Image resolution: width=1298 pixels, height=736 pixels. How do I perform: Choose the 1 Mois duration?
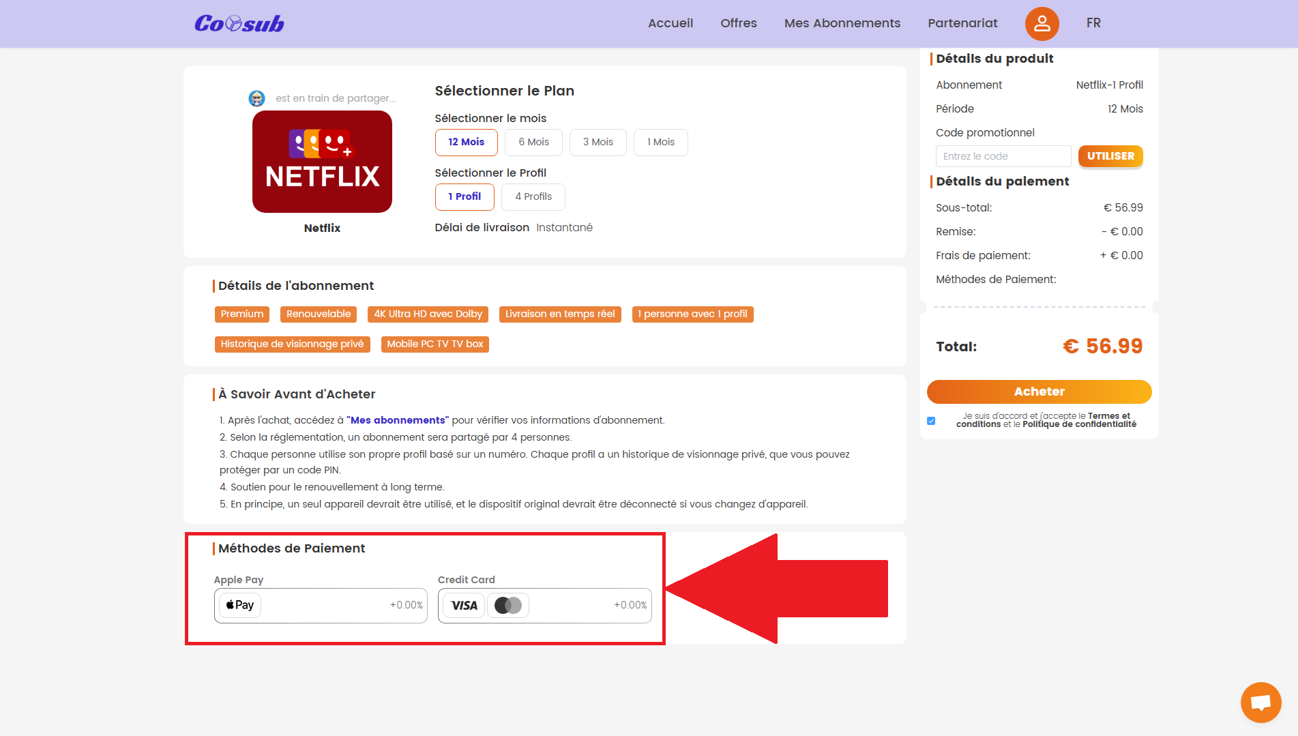pyautogui.click(x=660, y=142)
